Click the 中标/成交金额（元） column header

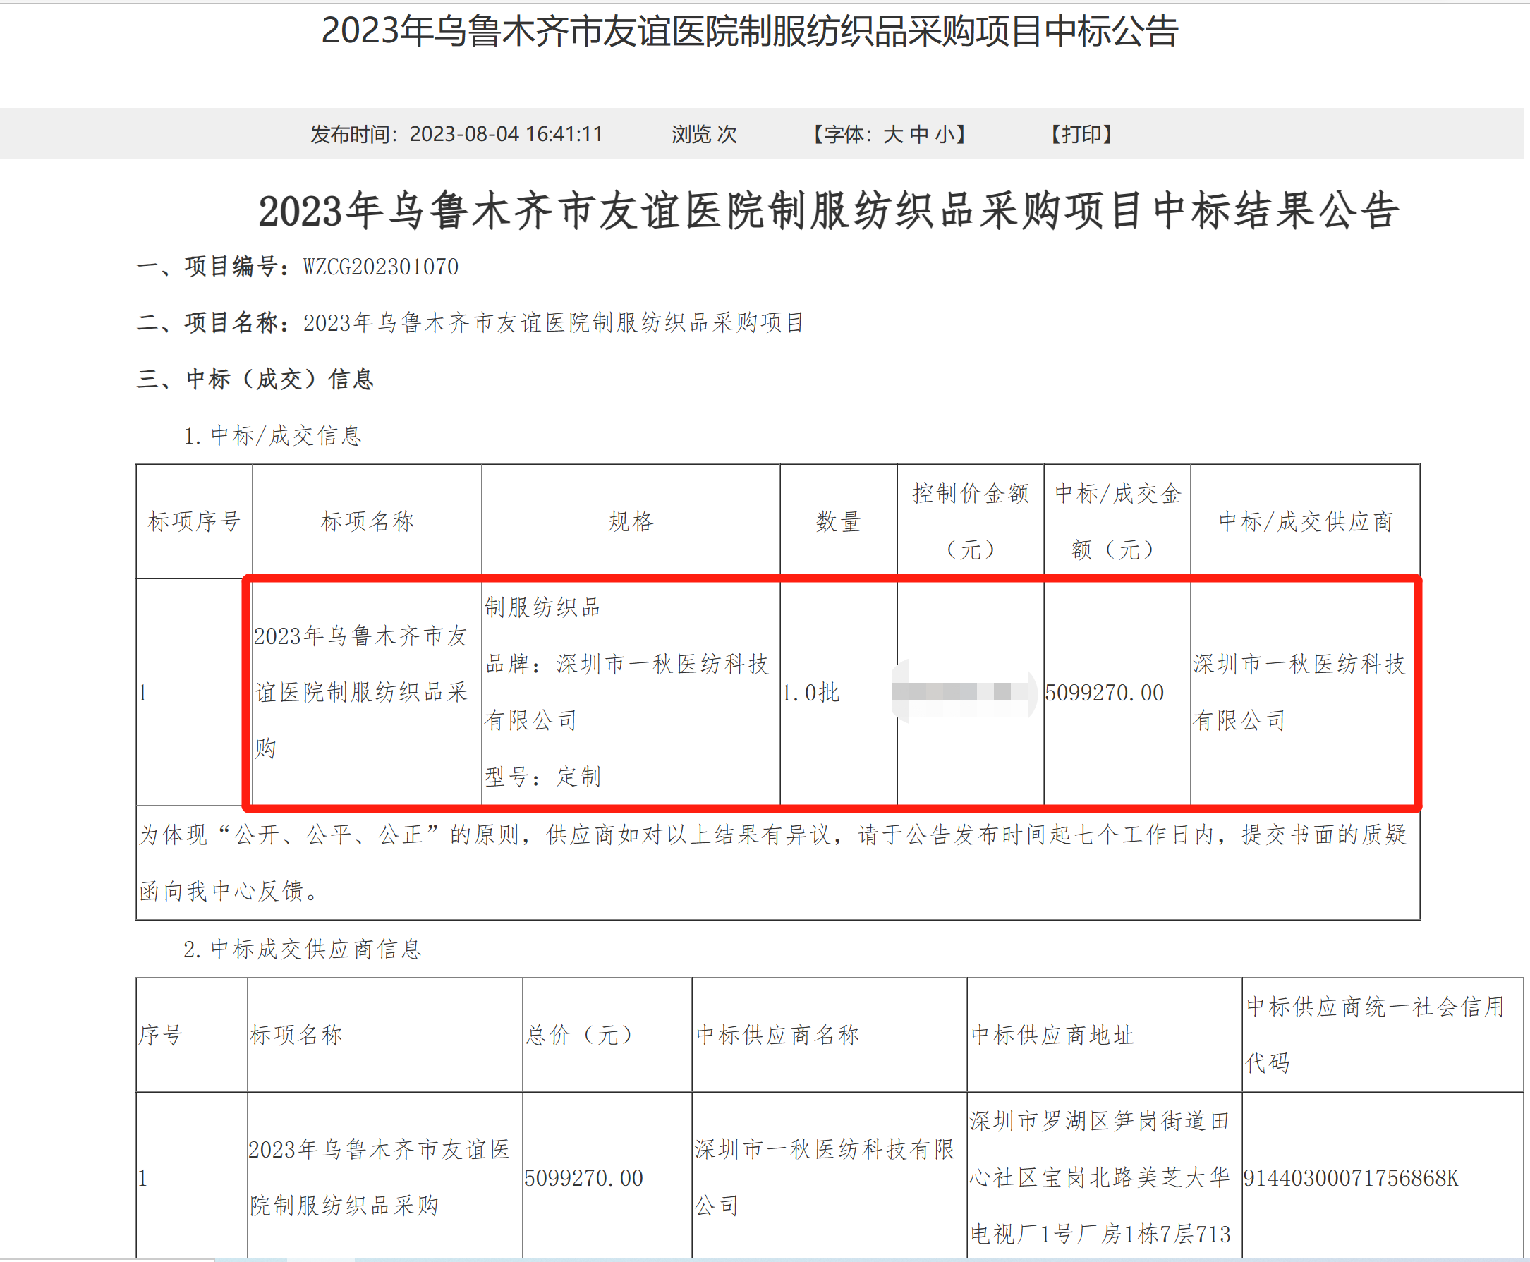pos(1117,521)
